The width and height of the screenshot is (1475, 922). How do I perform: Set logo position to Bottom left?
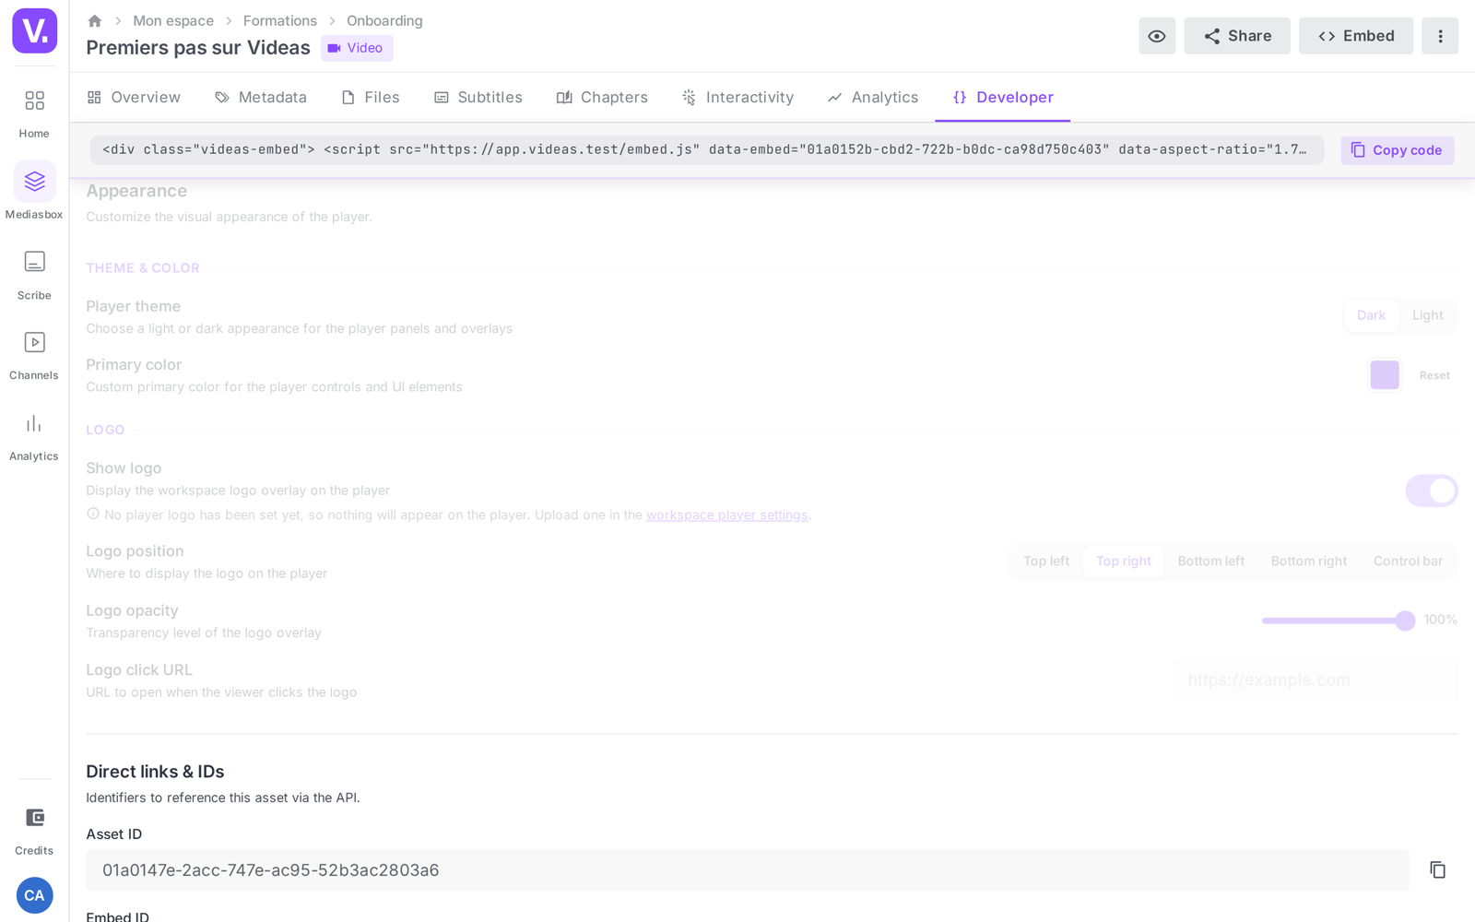[x=1210, y=561]
